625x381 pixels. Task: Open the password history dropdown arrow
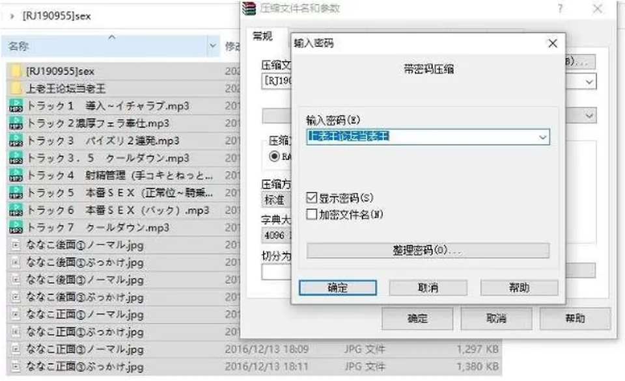[x=542, y=137]
